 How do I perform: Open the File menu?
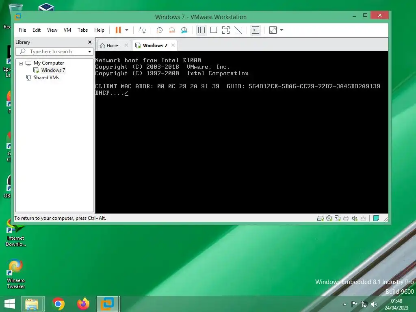[22, 30]
